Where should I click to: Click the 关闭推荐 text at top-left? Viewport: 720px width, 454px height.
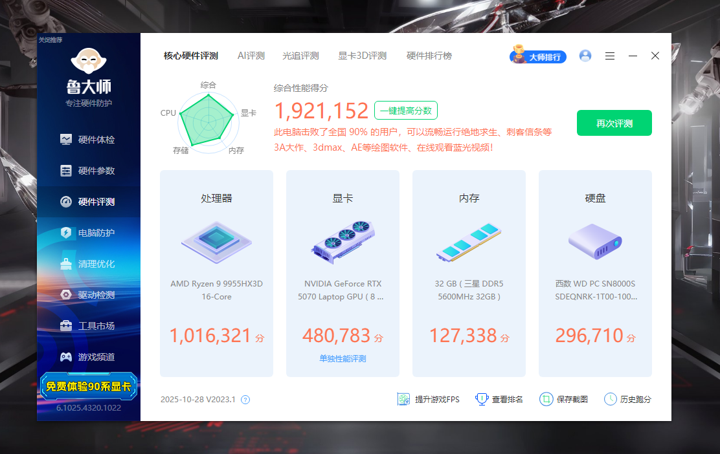(x=51, y=40)
